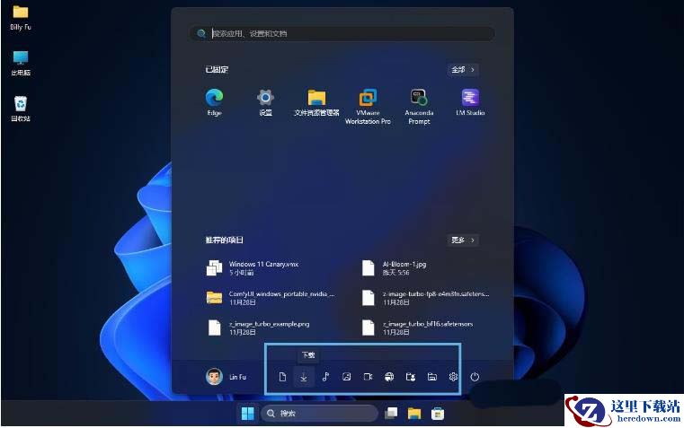Click the Power button in Start menu
This screenshot has height=428, width=684.
[475, 377]
